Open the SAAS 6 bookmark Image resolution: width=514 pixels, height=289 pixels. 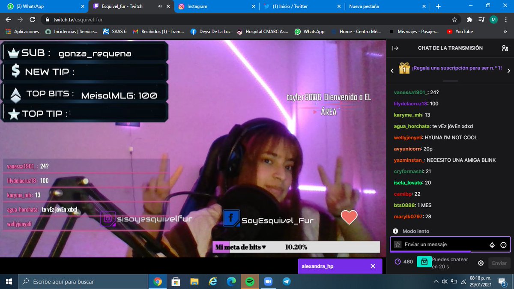(114, 31)
